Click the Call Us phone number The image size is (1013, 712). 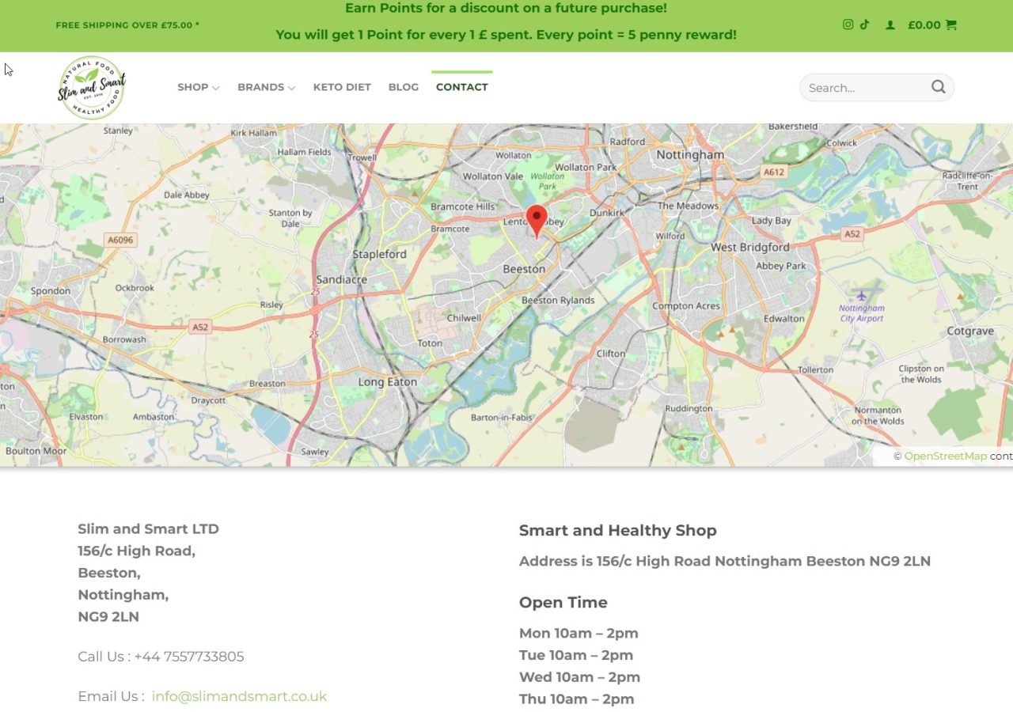click(x=188, y=657)
